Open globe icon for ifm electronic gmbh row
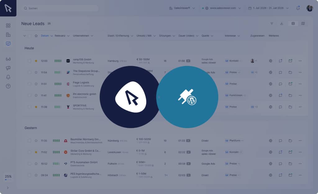The width and height of the screenshot is (318, 194). 270,95
